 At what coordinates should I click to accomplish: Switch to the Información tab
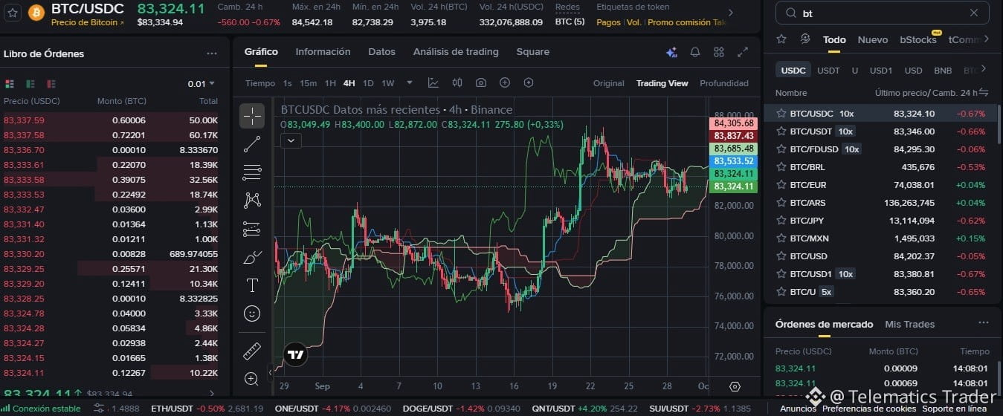pos(323,52)
